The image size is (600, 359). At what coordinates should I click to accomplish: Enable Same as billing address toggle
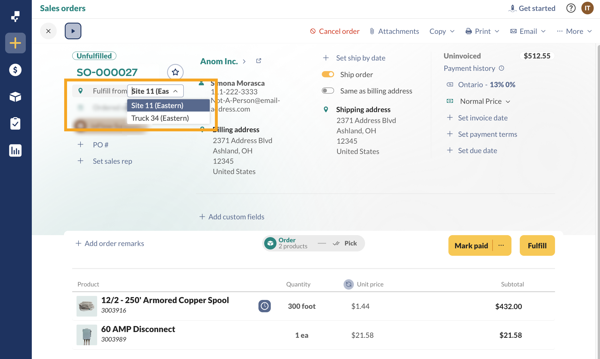[328, 91]
